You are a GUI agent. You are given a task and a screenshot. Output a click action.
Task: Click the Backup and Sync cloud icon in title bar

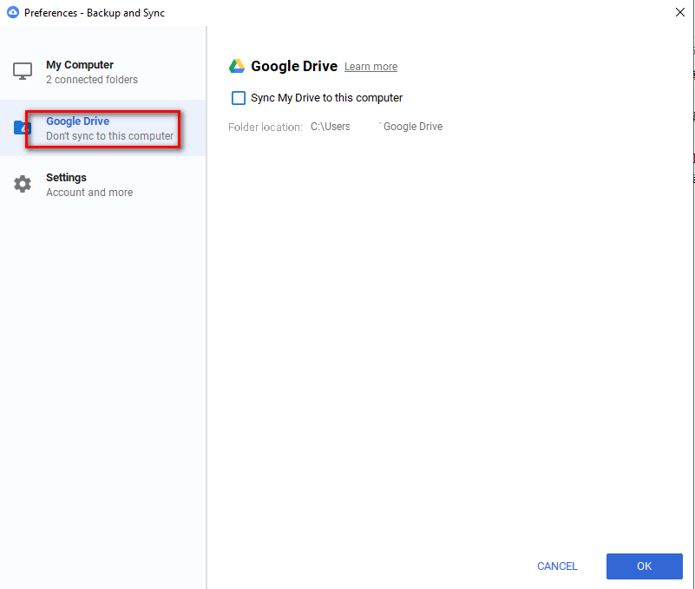[13, 13]
